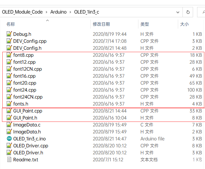The width and height of the screenshot is (205, 169).
Task: Click the ImageData.h file icon
Action: pos(9,131)
